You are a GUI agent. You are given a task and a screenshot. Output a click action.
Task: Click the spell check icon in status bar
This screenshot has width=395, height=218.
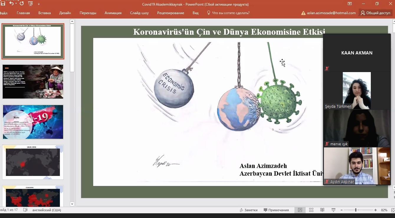tap(25, 210)
